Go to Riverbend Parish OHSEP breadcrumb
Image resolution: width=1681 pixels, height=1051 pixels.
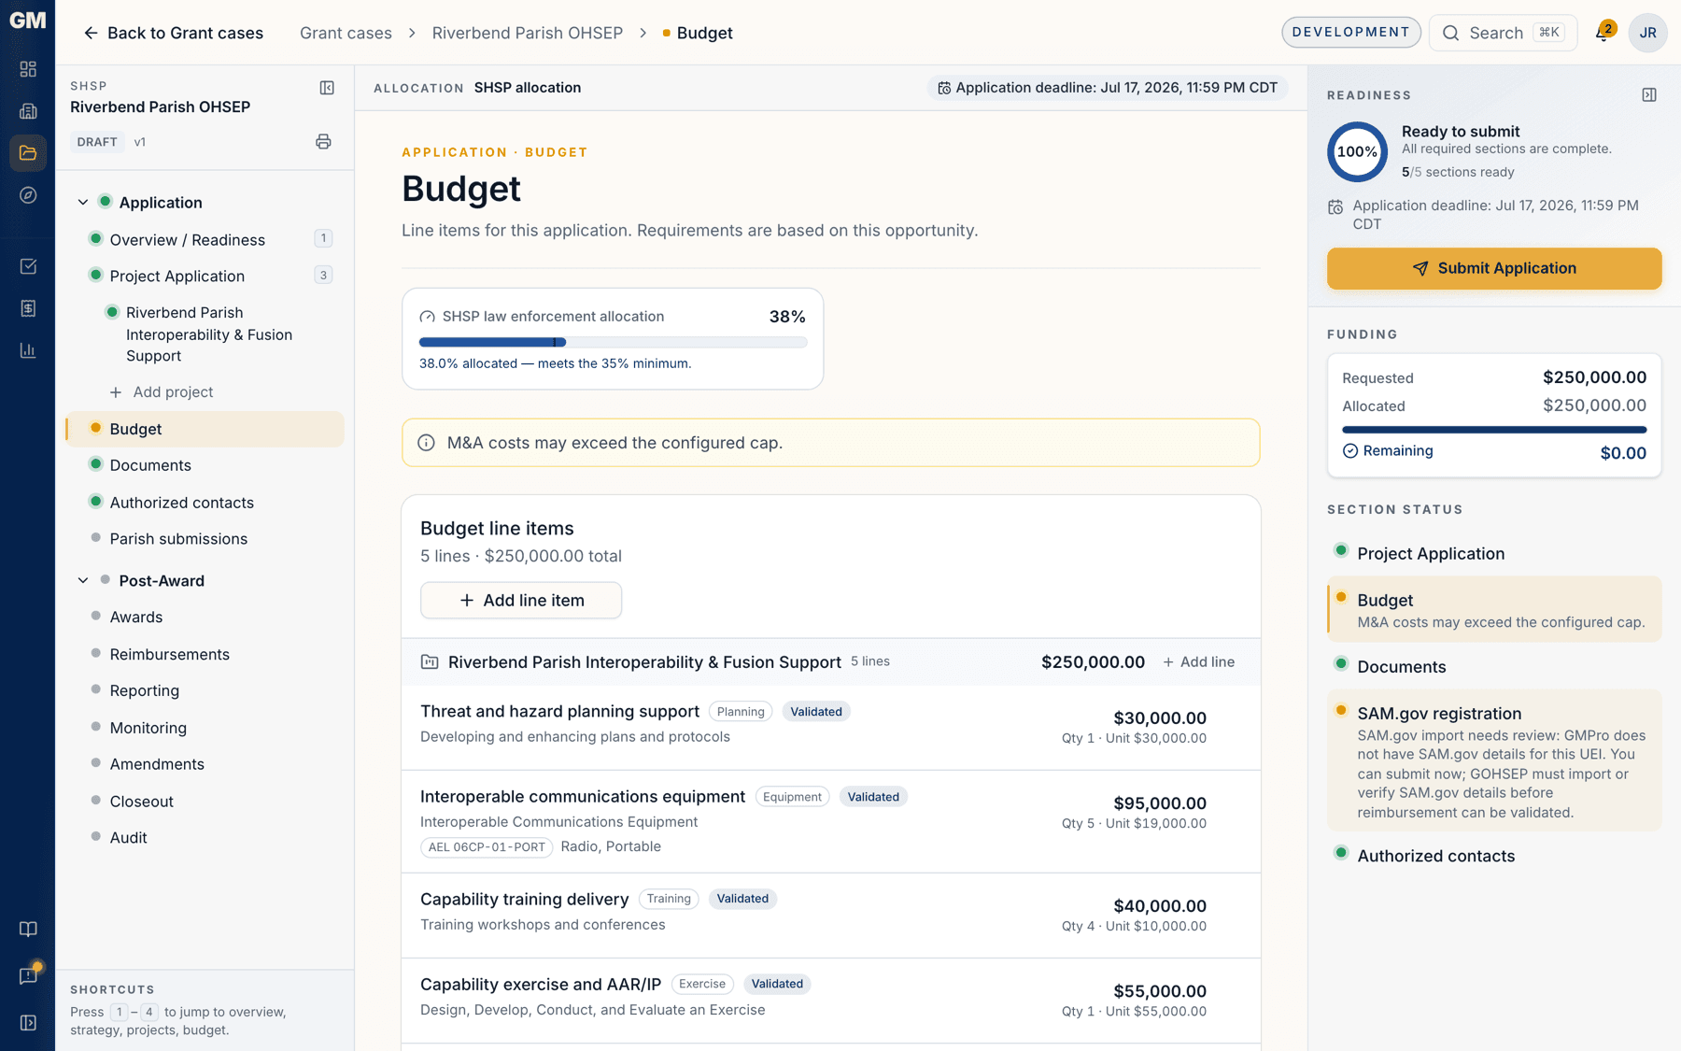(527, 33)
